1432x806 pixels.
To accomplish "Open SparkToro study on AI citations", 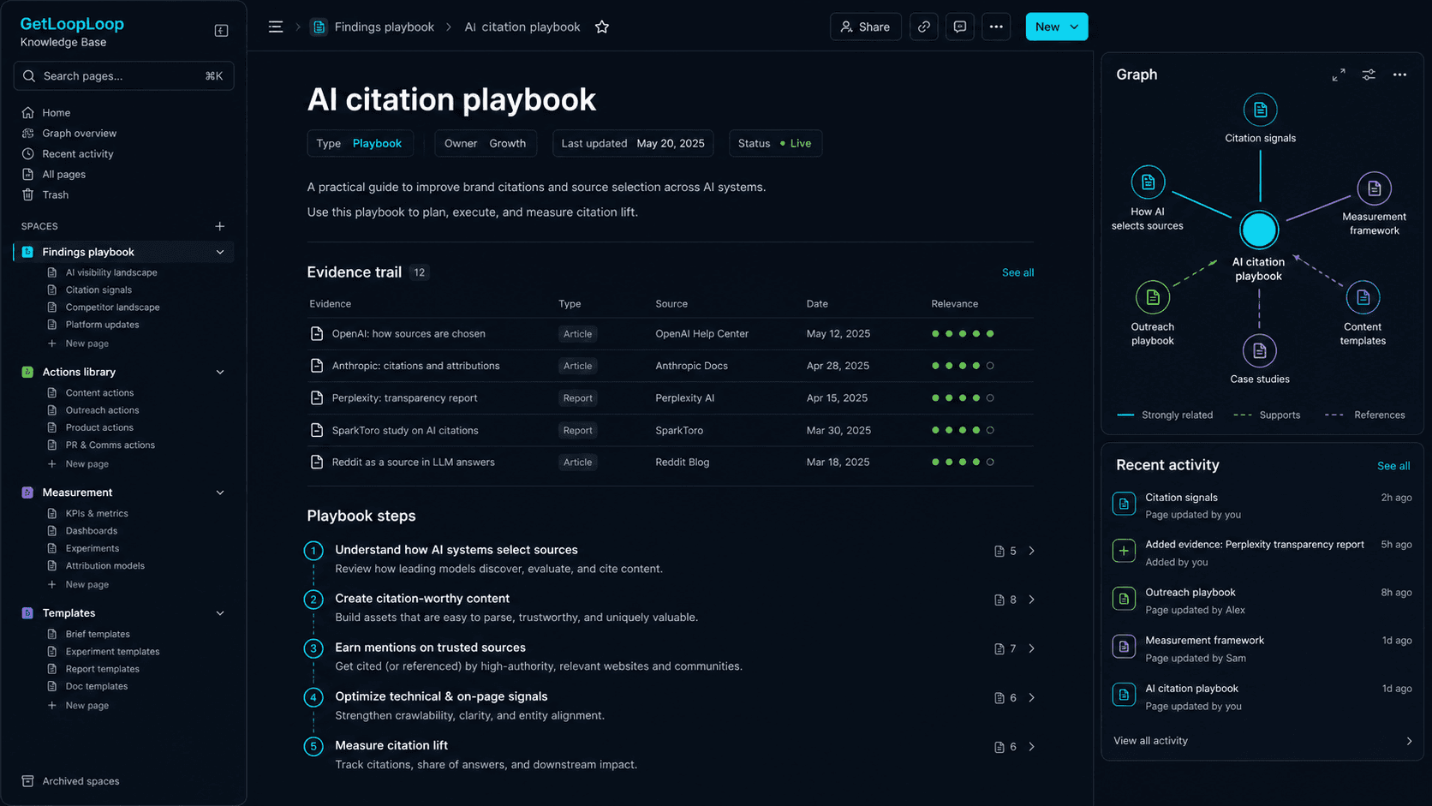I will [x=405, y=431].
